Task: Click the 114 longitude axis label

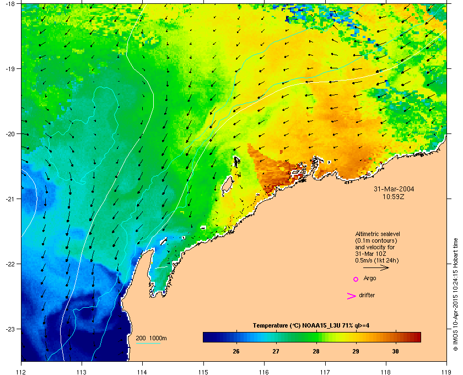Action: [x=142, y=372]
